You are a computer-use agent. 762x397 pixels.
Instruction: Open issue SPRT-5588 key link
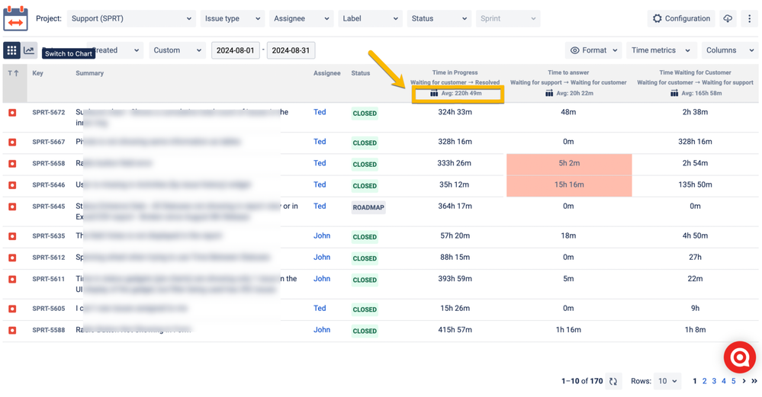point(49,330)
